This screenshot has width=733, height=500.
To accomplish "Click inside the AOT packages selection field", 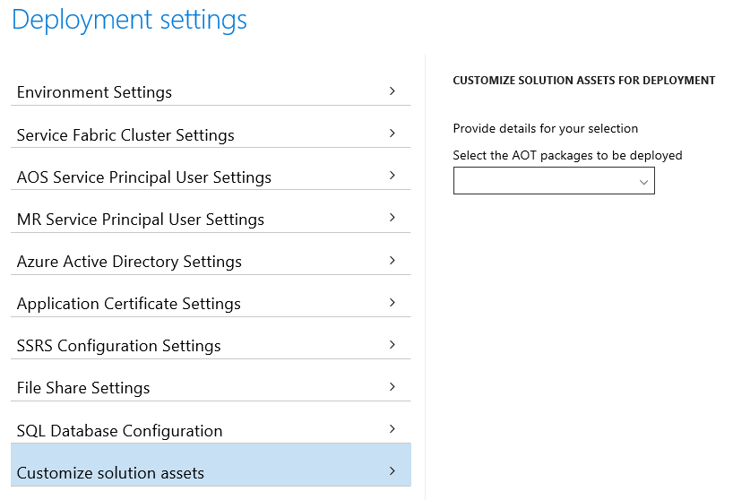I will point(554,181).
